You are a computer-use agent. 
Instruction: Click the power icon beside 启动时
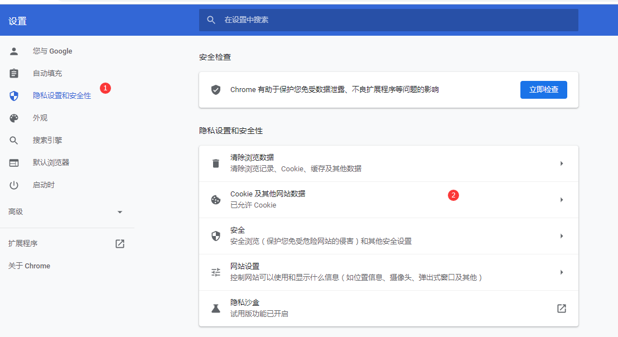point(14,185)
